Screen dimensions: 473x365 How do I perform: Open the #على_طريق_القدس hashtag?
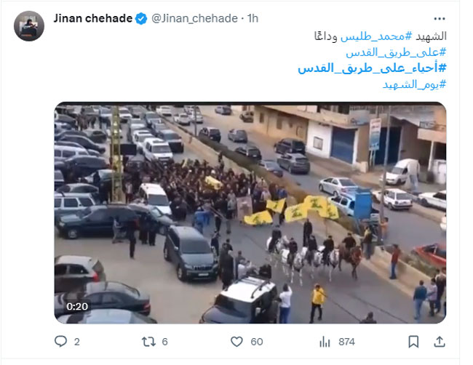(396, 52)
